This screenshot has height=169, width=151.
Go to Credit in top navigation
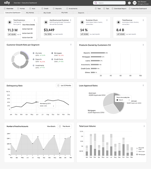(x=45, y=9)
